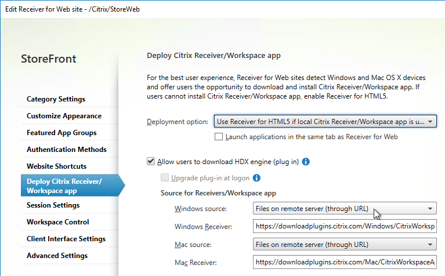Go to Authentication Methods tab
The height and width of the screenshot is (276, 445).
click(70, 149)
